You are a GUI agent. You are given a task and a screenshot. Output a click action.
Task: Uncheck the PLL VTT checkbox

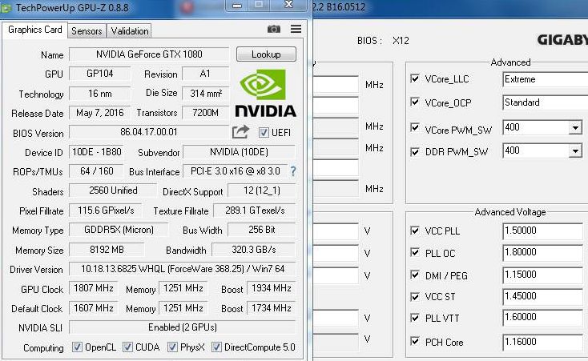(x=415, y=318)
